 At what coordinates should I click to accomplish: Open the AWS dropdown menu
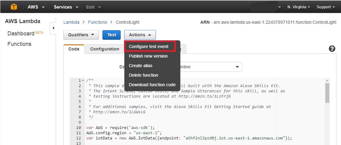[36, 7]
